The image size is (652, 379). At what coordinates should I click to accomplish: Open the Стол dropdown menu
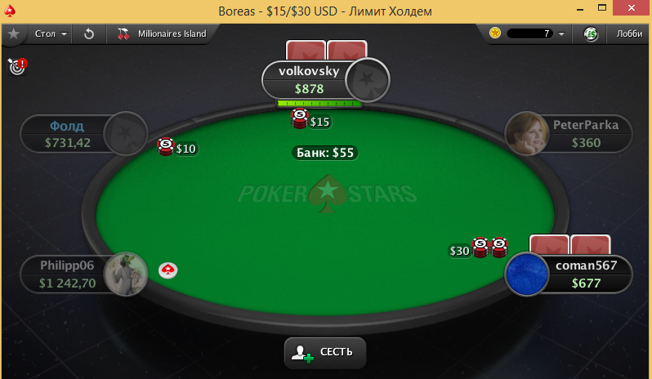(51, 33)
